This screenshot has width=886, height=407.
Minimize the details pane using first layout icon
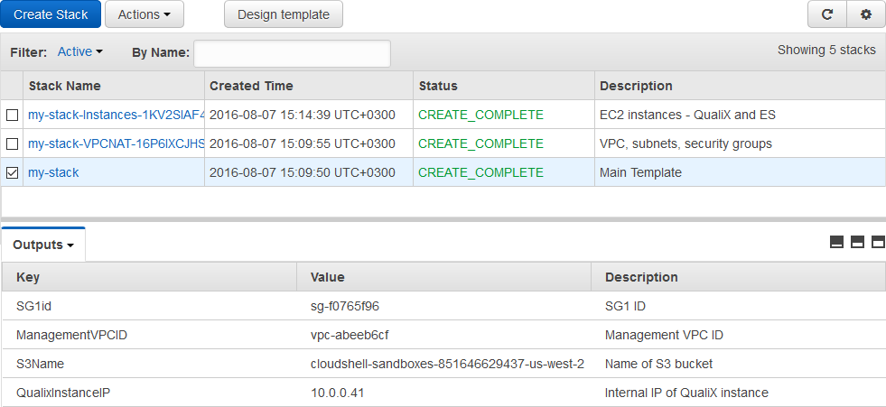836,242
